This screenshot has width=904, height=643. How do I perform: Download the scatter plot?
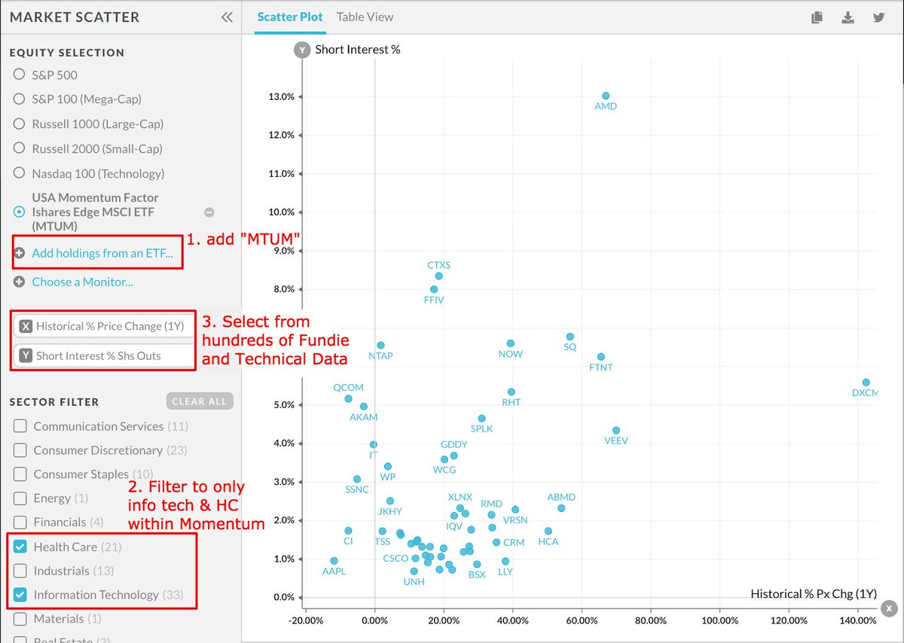click(847, 17)
